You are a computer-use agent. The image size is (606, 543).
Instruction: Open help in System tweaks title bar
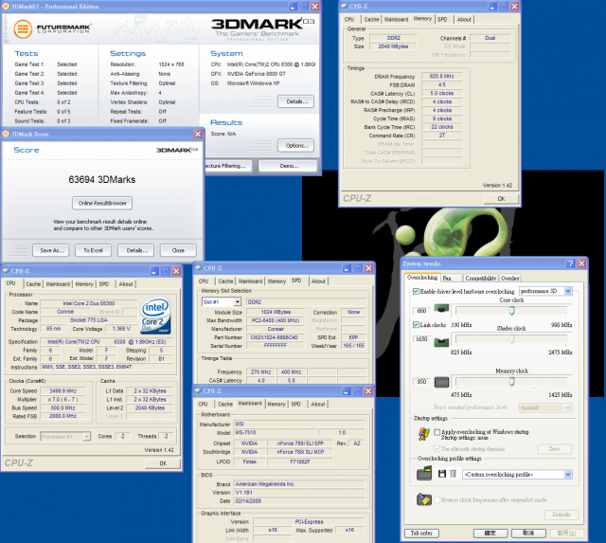click(570, 263)
